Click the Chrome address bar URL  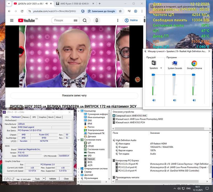55,11
